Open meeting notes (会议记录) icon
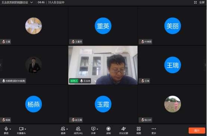 click(x=123, y=130)
